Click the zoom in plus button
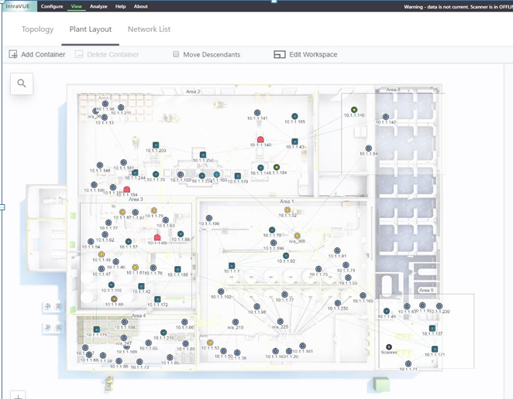 (x=18, y=396)
